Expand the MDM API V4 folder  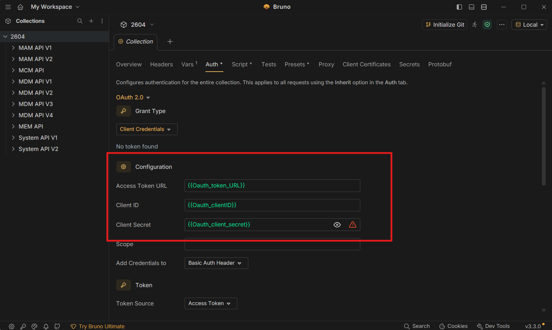pos(13,115)
